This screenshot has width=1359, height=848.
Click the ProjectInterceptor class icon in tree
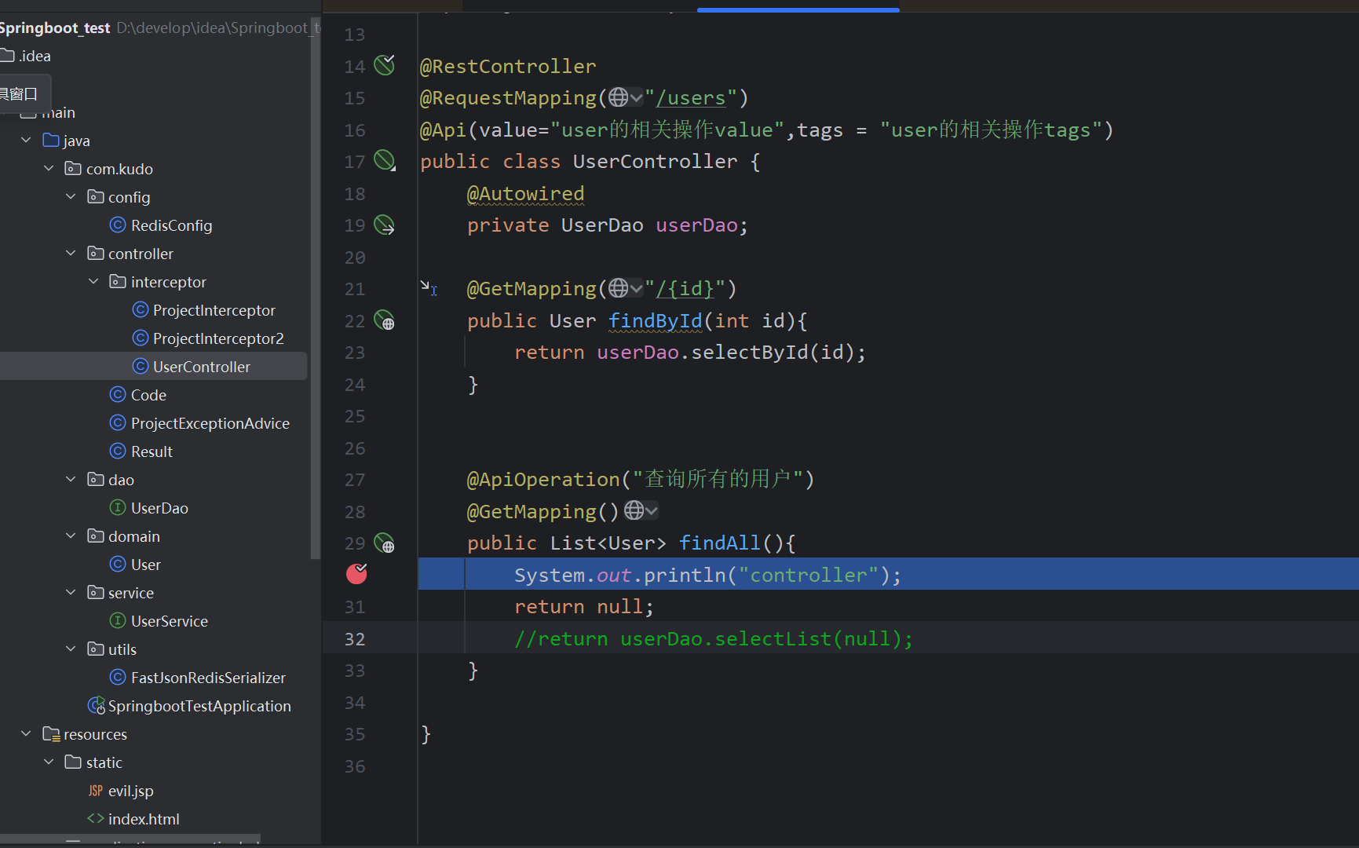[141, 310]
